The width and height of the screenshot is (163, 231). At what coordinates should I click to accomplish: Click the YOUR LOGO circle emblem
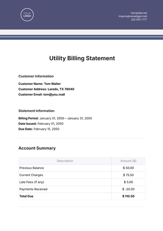click(x=27, y=15)
